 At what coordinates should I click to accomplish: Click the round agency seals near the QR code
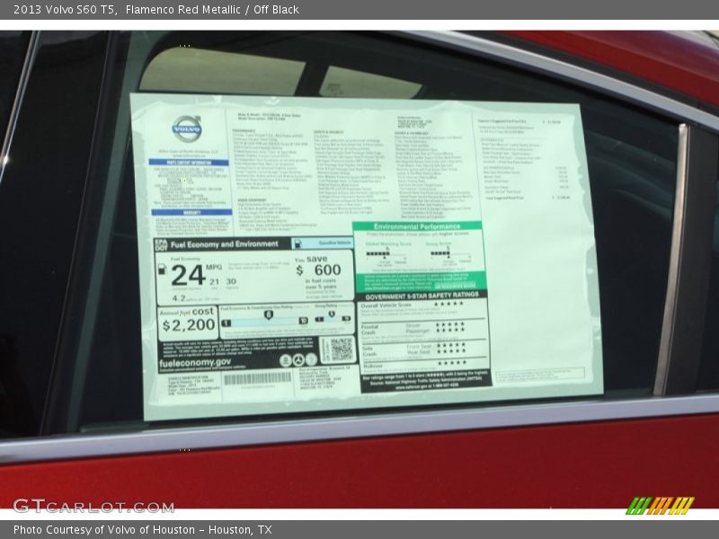click(x=297, y=360)
